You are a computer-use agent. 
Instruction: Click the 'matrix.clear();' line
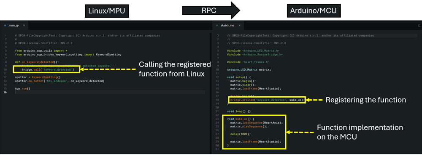click(243, 85)
